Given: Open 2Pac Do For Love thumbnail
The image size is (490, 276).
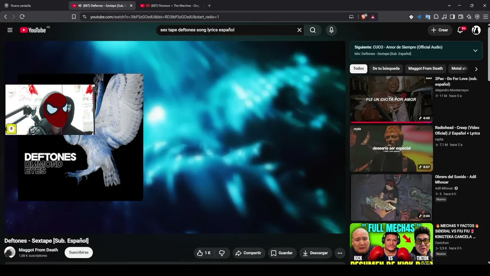Looking at the screenshot, I should (x=391, y=99).
